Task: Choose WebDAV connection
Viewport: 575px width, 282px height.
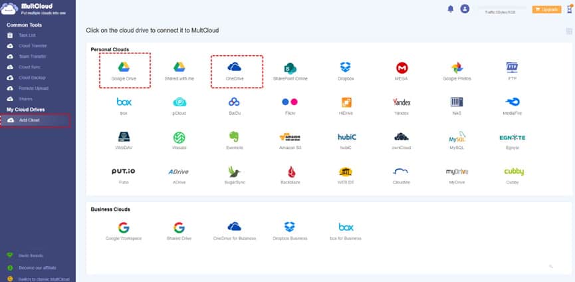Action: (x=124, y=141)
